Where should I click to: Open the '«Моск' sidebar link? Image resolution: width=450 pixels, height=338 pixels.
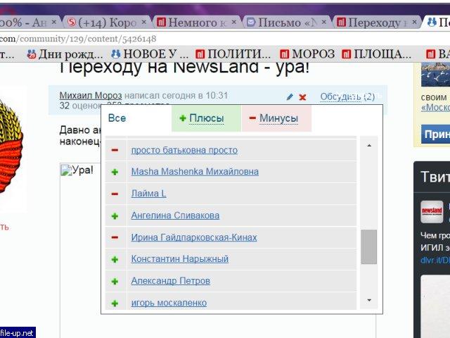click(x=436, y=108)
